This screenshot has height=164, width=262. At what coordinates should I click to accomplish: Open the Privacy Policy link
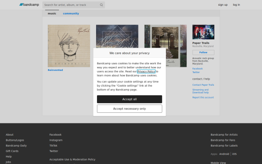pyautogui.click(x=146, y=71)
